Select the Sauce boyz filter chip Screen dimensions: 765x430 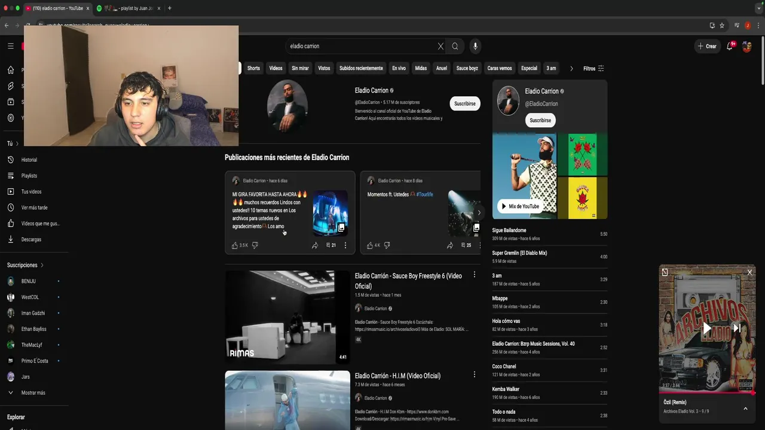tap(467, 69)
